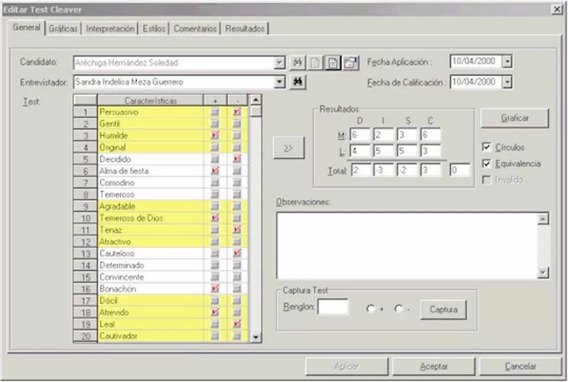
Task: Select the Dócil characteristic row
Action: coord(150,301)
